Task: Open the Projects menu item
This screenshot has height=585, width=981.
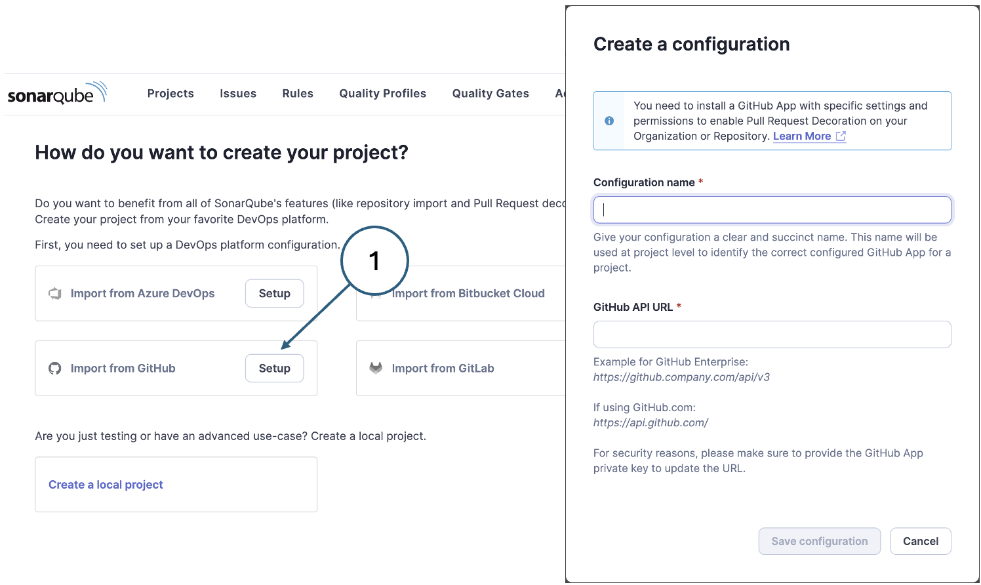Action: click(x=170, y=94)
